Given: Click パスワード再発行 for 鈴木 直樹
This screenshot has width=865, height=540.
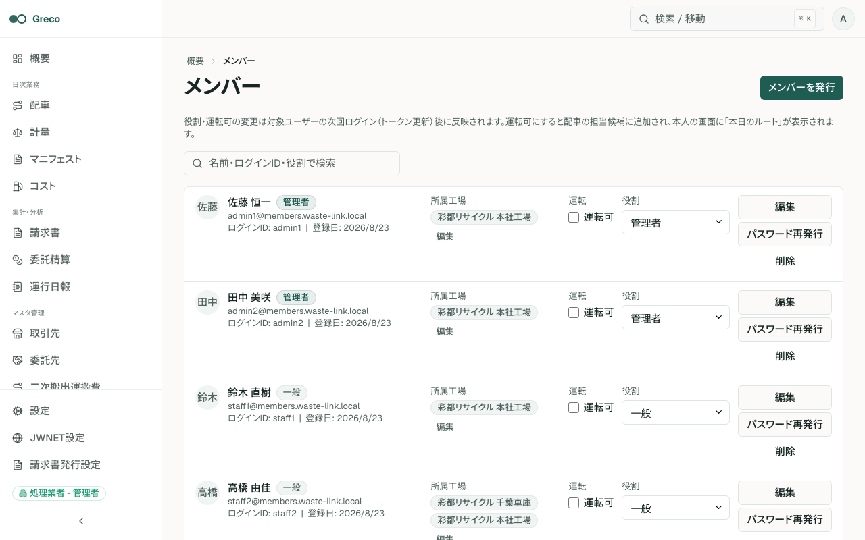Looking at the screenshot, I should (x=785, y=425).
